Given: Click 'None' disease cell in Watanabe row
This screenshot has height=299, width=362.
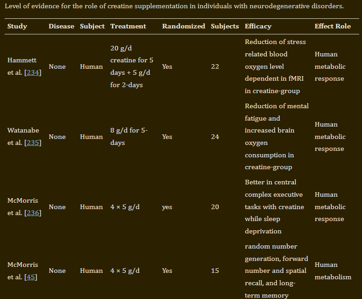Looking at the screenshot, I should 57,137.
